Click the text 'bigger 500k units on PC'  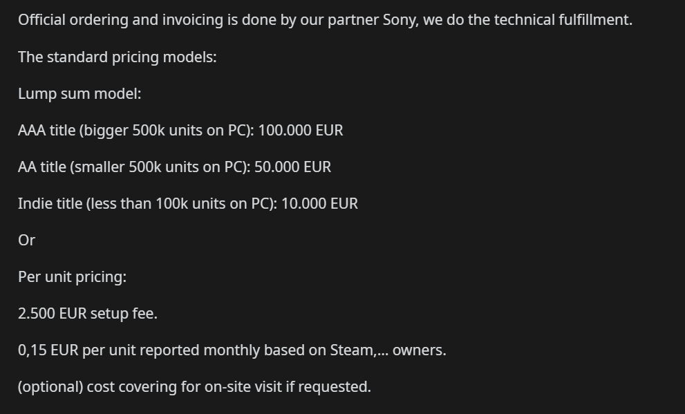[165, 131]
